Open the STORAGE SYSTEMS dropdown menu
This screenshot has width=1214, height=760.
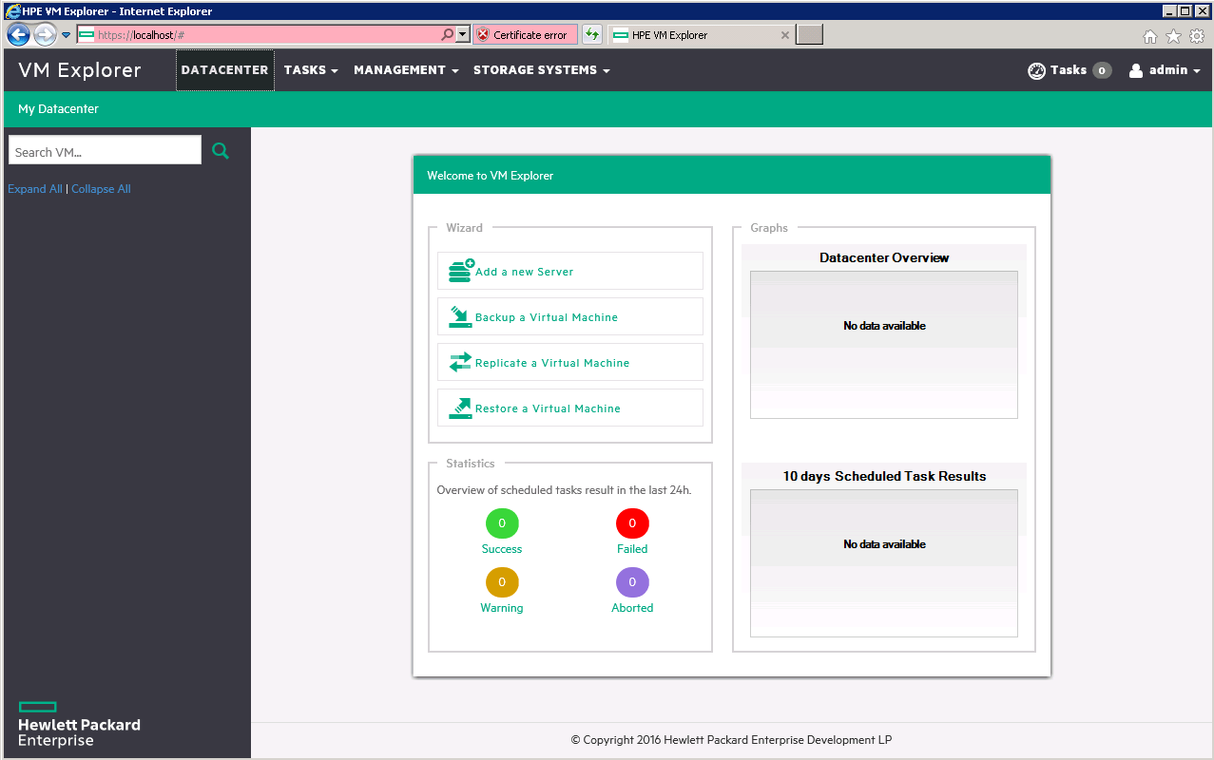click(x=542, y=70)
